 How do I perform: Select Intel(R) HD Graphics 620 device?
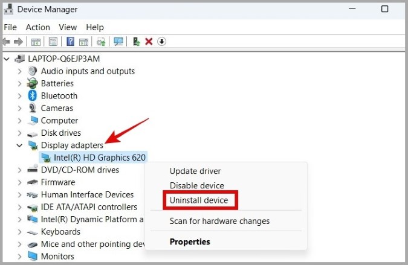pos(99,158)
